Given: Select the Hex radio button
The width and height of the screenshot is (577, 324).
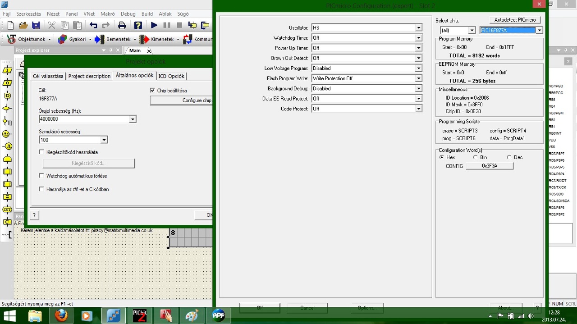Looking at the screenshot, I should tap(441, 157).
